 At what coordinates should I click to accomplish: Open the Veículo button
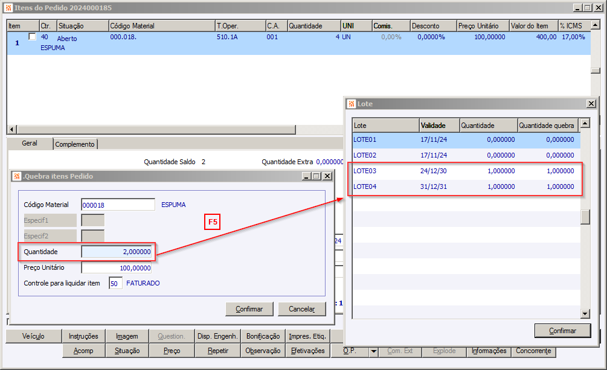(33, 336)
